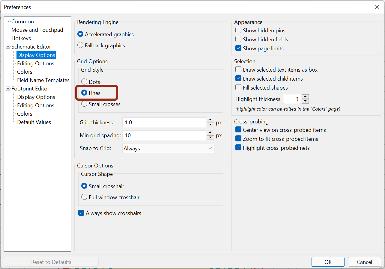
Task: Increase the Grid thickness value
Action: [210, 120]
